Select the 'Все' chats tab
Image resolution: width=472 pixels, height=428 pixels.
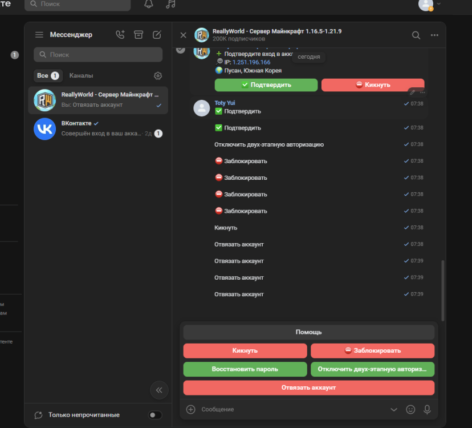click(x=48, y=76)
